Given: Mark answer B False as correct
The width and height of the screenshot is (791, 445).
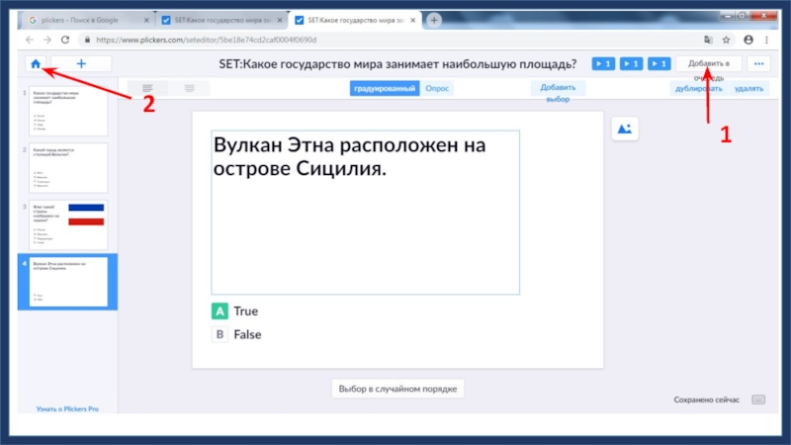Looking at the screenshot, I should [220, 334].
